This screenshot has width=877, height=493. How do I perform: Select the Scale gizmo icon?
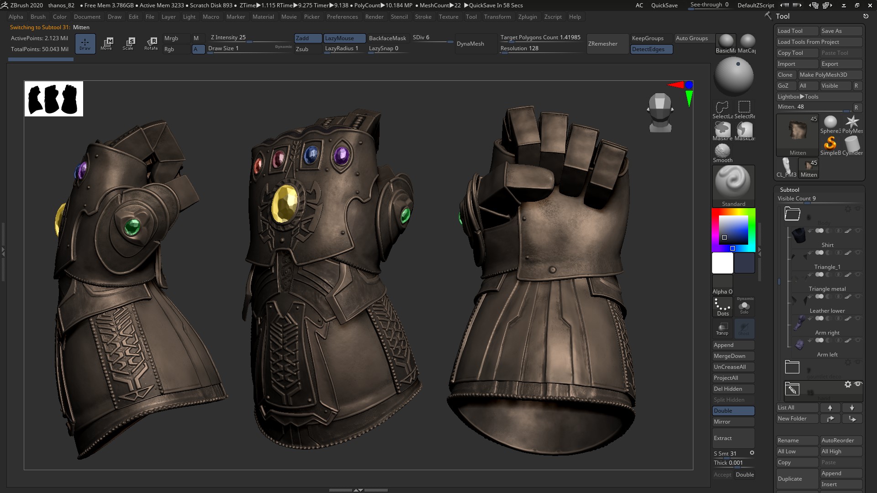(128, 43)
